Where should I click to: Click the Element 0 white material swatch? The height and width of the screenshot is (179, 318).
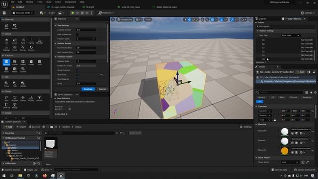click(285, 131)
